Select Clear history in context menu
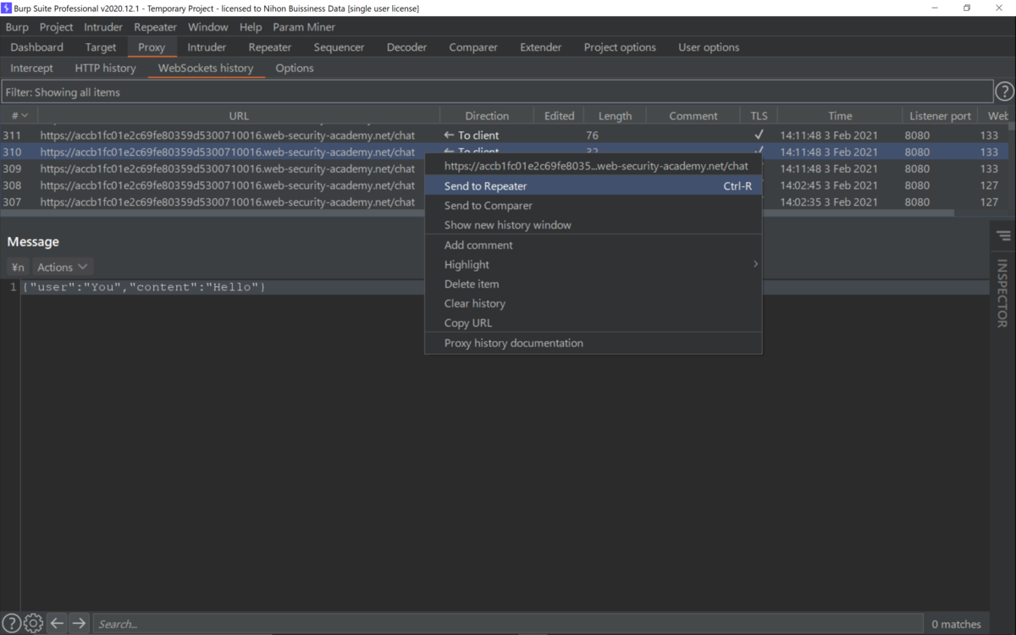The height and width of the screenshot is (635, 1016). 593,304
